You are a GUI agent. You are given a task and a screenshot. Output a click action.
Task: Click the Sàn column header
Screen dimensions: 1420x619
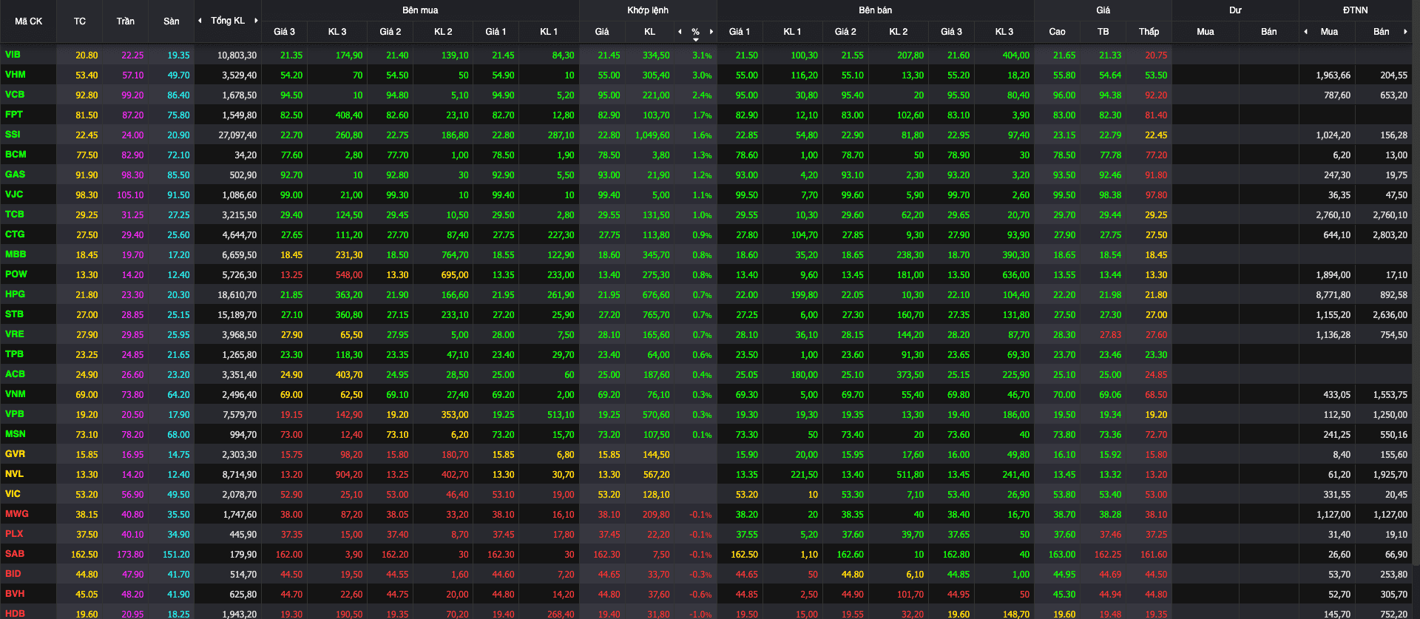click(172, 21)
